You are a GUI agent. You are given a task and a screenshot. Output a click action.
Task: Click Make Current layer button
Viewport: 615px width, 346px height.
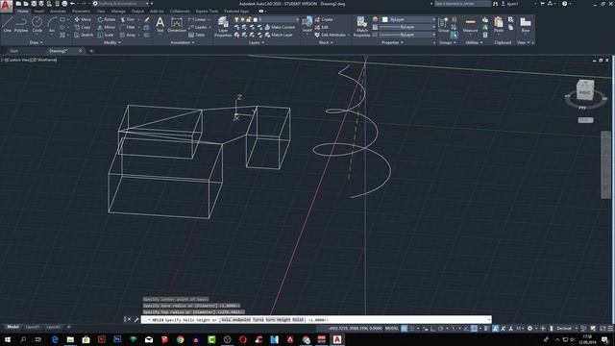(280, 27)
